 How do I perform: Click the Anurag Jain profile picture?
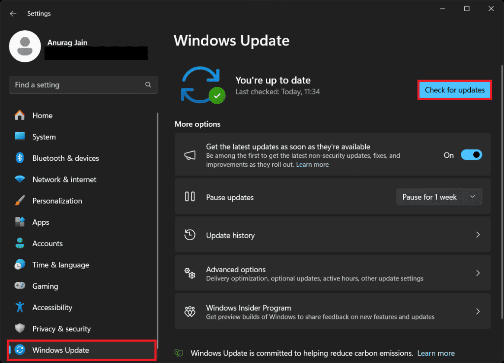pos(25,46)
